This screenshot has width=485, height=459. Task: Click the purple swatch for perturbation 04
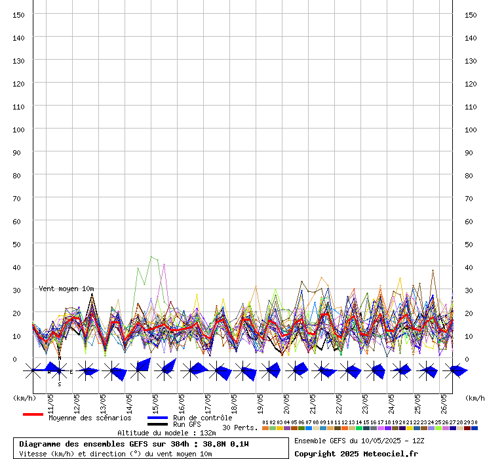(x=287, y=428)
